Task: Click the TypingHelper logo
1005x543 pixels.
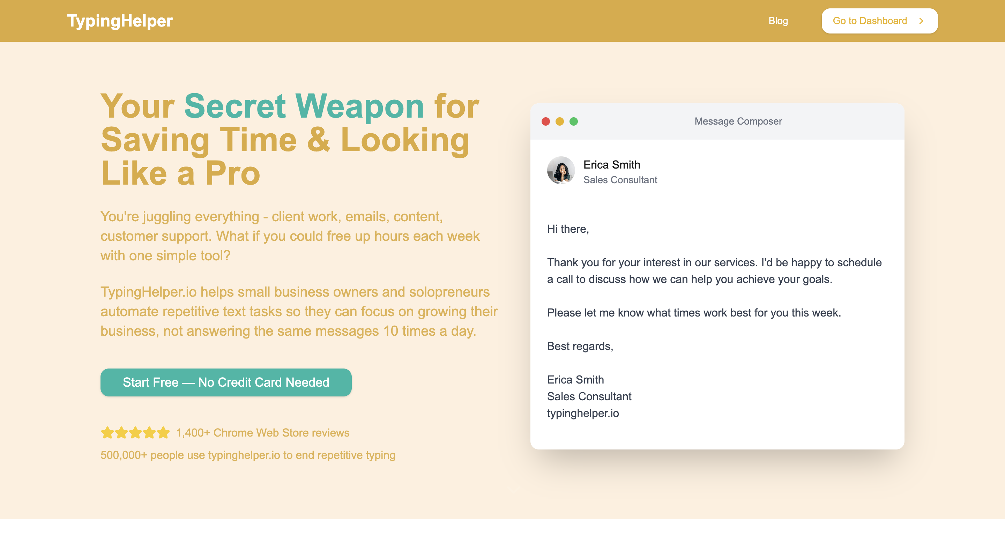Action: tap(120, 21)
